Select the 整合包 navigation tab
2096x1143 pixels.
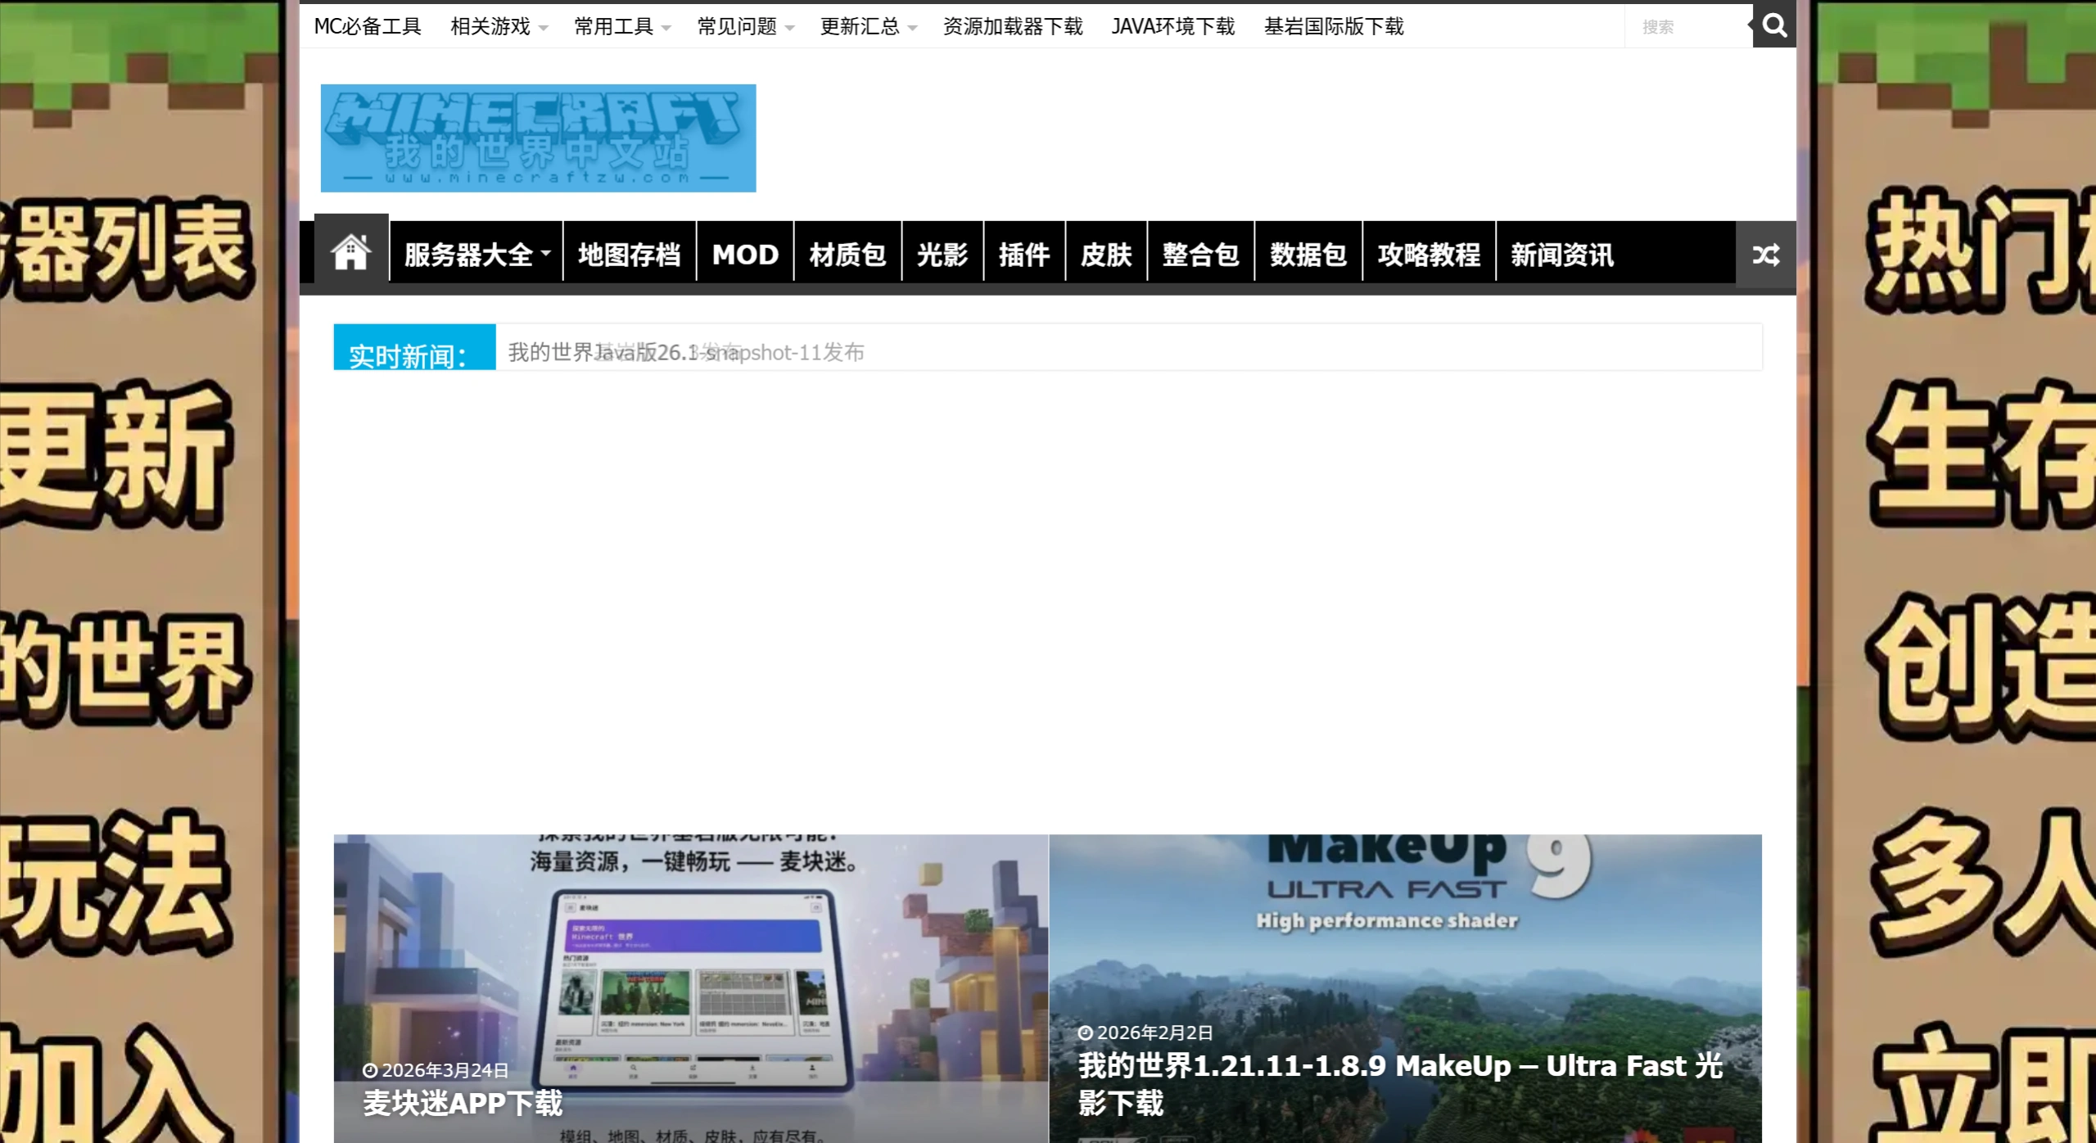click(1200, 255)
